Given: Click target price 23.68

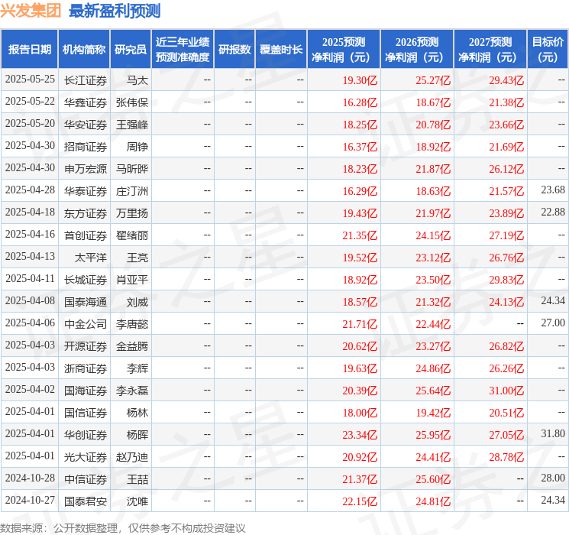Looking at the screenshot, I should point(553,190).
